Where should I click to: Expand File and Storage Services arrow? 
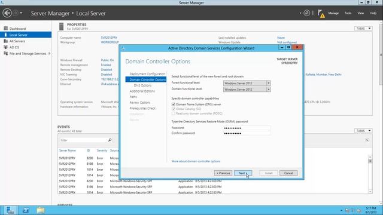[x=49, y=53]
